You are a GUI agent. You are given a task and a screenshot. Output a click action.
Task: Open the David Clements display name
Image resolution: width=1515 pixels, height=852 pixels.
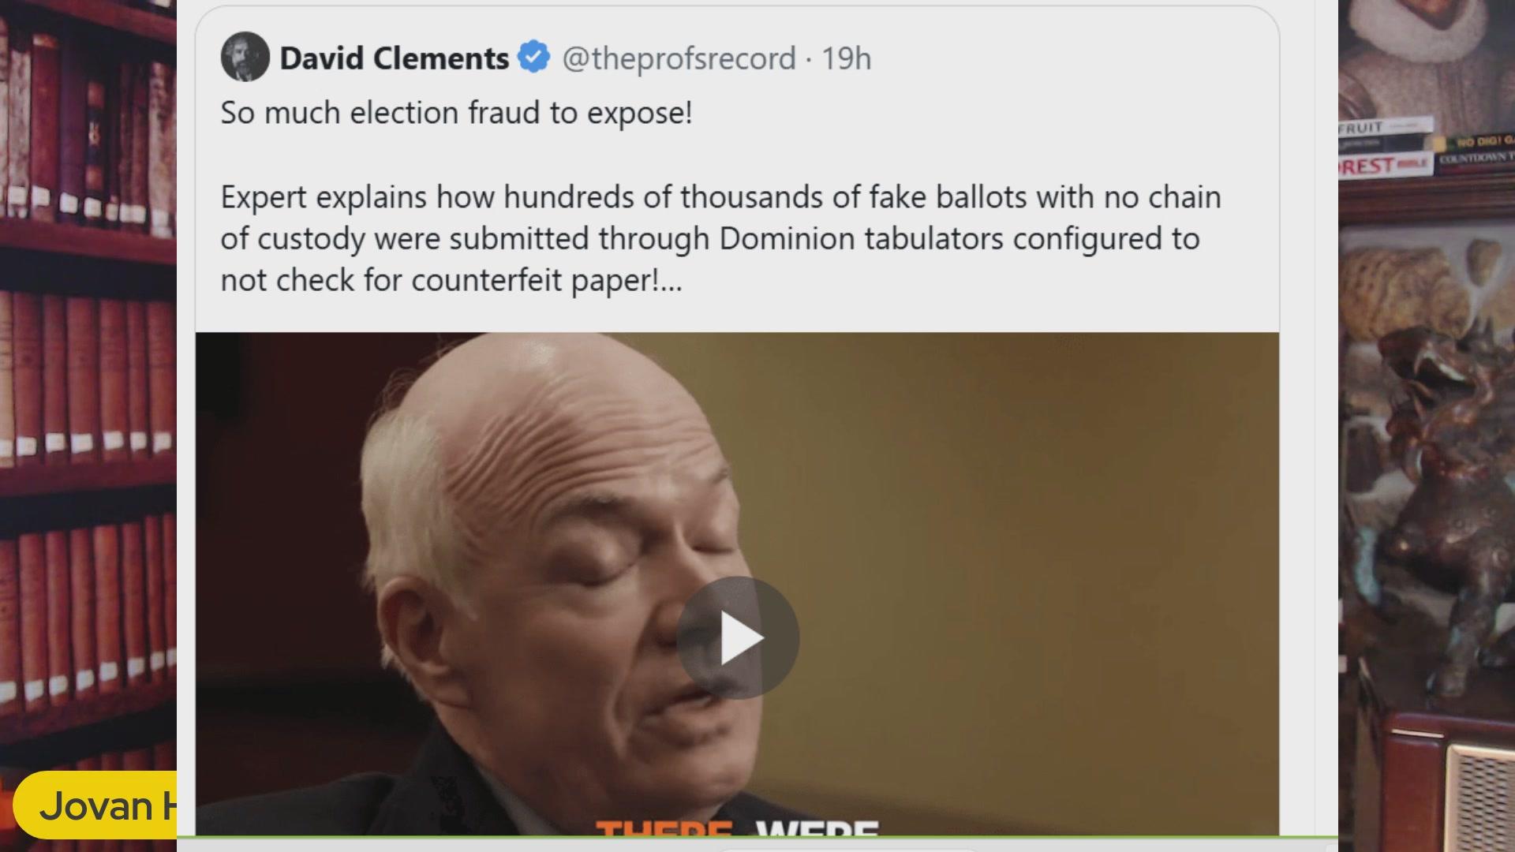(394, 58)
